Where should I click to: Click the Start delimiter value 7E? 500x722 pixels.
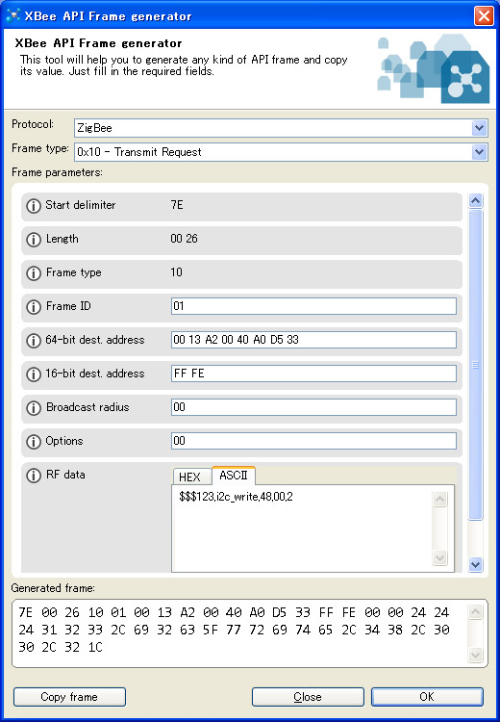(x=177, y=205)
